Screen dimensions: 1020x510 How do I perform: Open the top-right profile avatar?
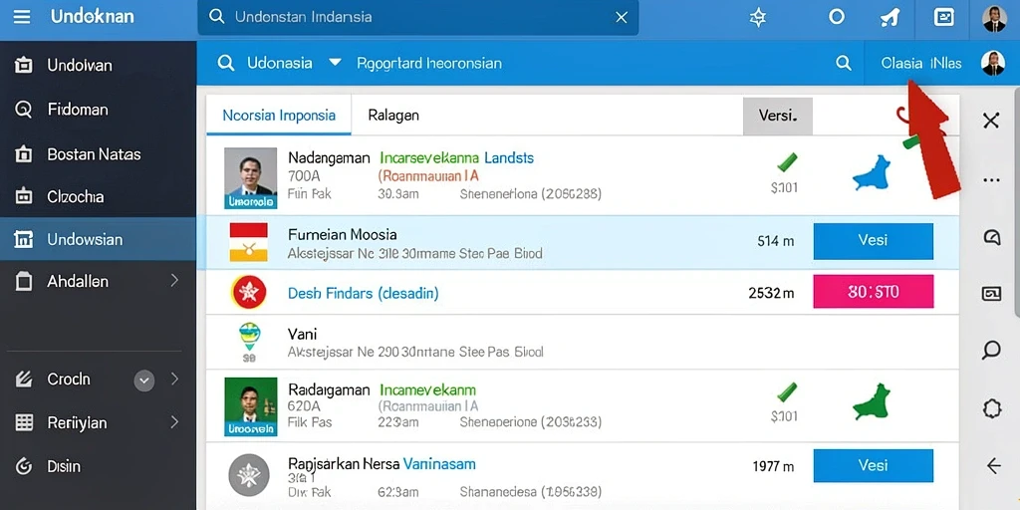click(994, 18)
